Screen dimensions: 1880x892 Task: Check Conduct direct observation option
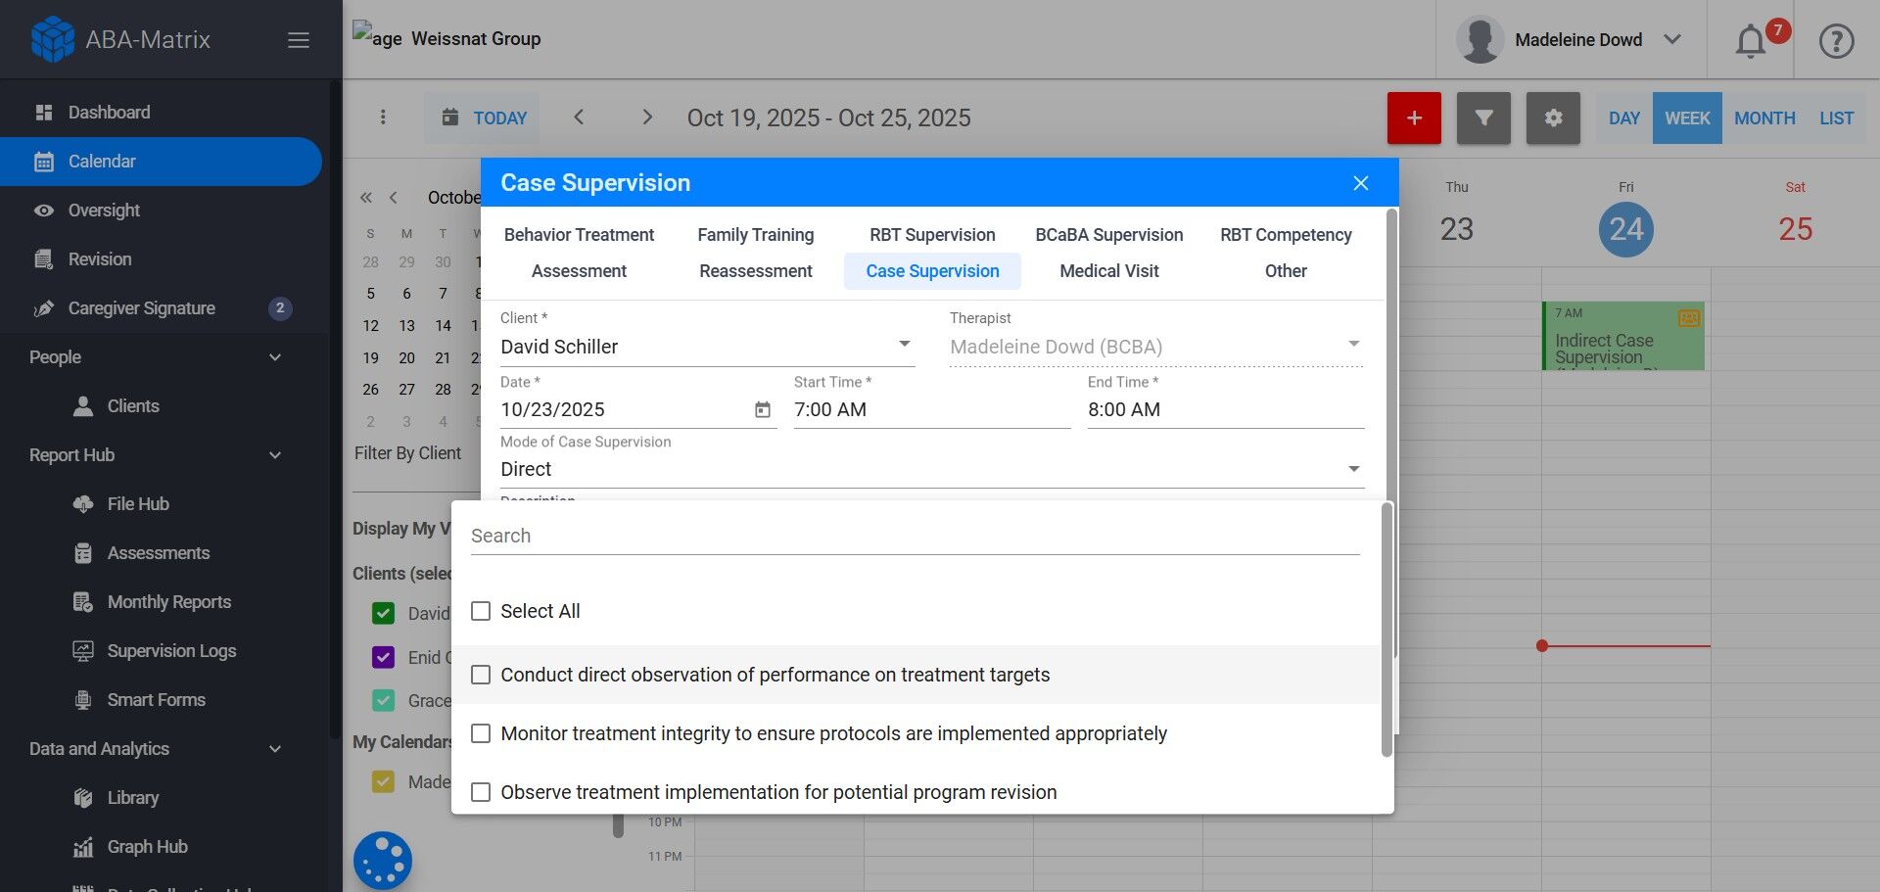[481, 675]
